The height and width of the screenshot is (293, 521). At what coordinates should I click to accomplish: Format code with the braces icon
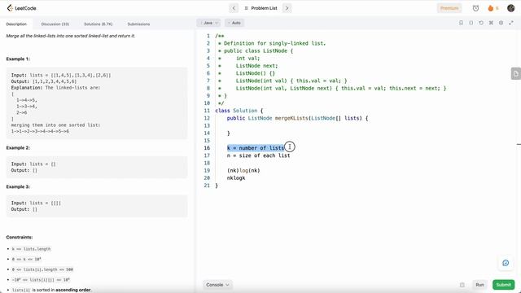click(x=471, y=23)
